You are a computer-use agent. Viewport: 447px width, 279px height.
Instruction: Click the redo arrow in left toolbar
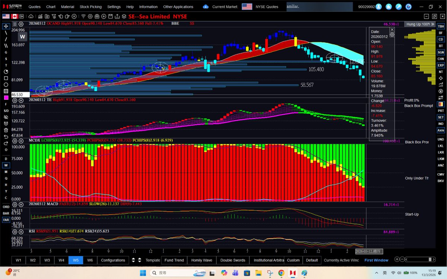[x=6, y=143]
